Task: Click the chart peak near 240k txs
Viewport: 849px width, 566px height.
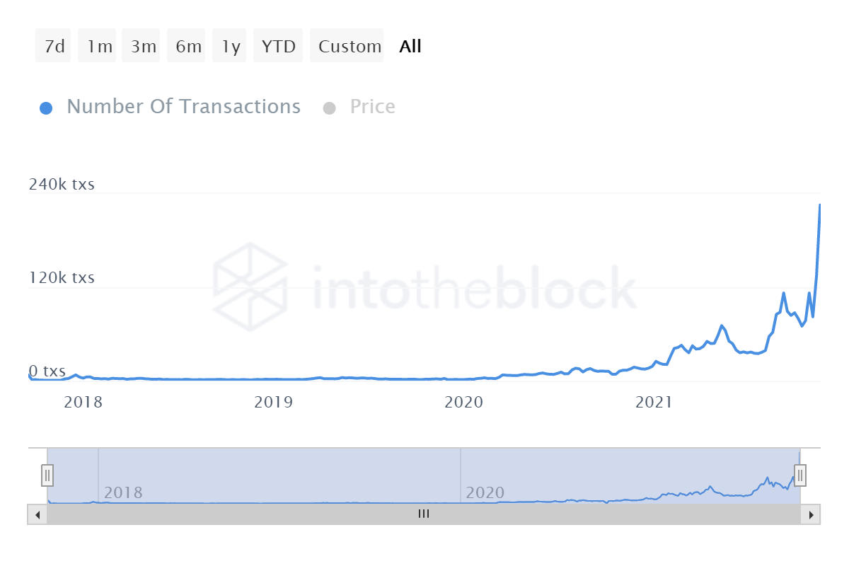Action: tap(819, 206)
